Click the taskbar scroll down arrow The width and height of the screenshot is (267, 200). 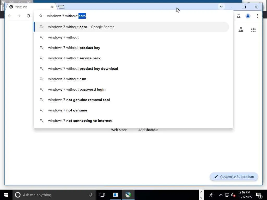coord(202,198)
